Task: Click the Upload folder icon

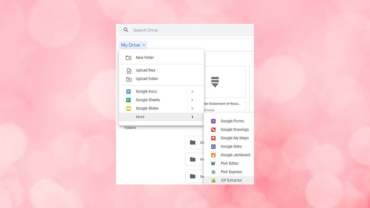Action: 129,79
